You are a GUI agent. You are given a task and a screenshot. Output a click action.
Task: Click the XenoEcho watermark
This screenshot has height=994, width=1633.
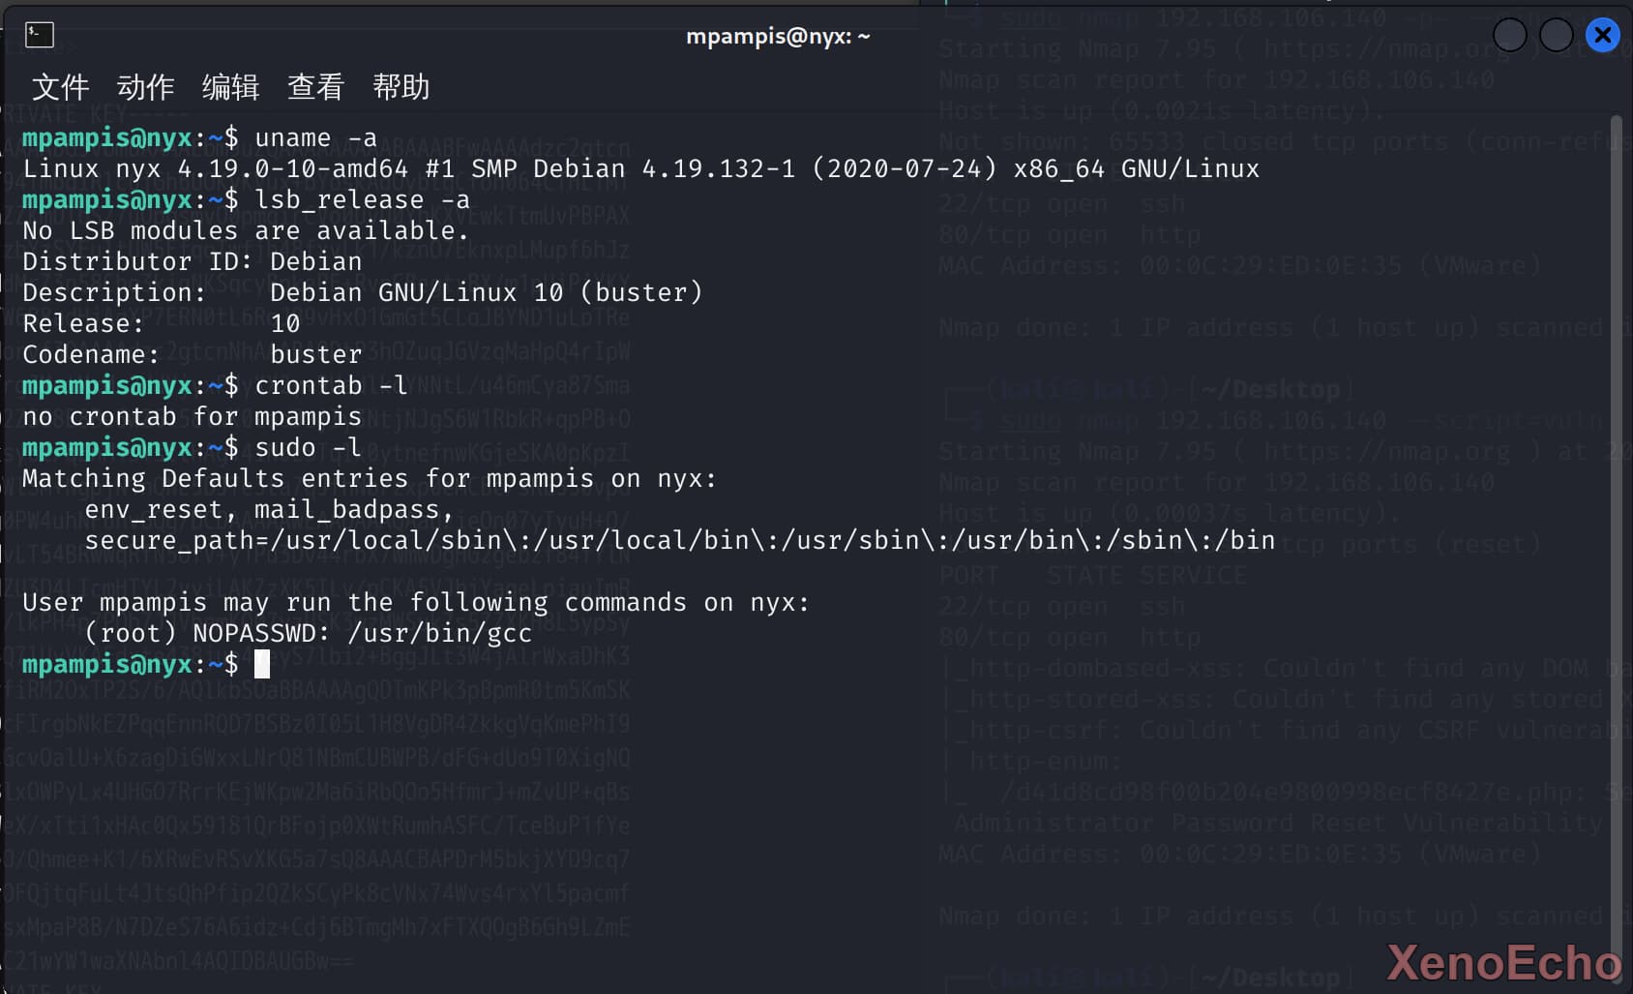coord(1503,963)
